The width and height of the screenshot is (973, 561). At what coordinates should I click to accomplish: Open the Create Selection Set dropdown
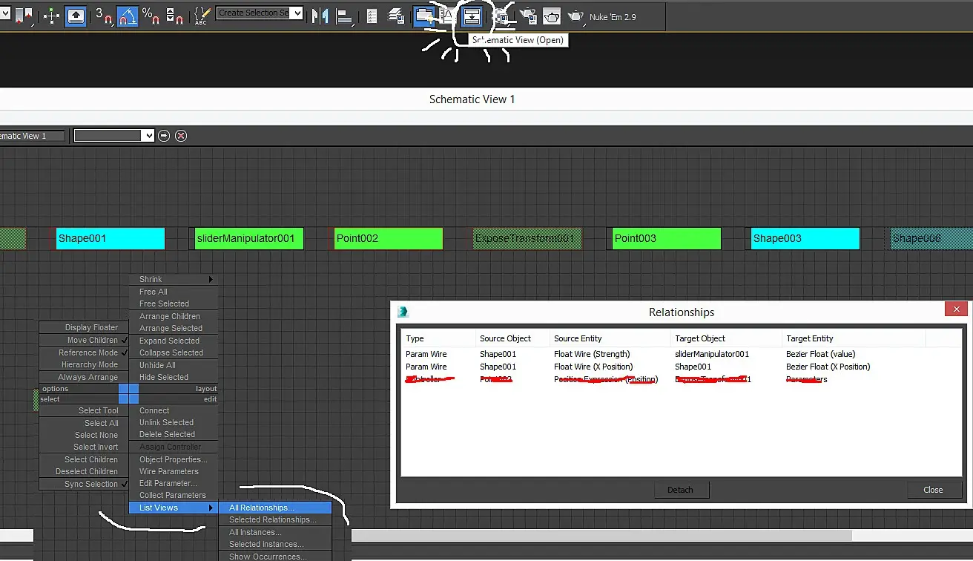pos(260,13)
